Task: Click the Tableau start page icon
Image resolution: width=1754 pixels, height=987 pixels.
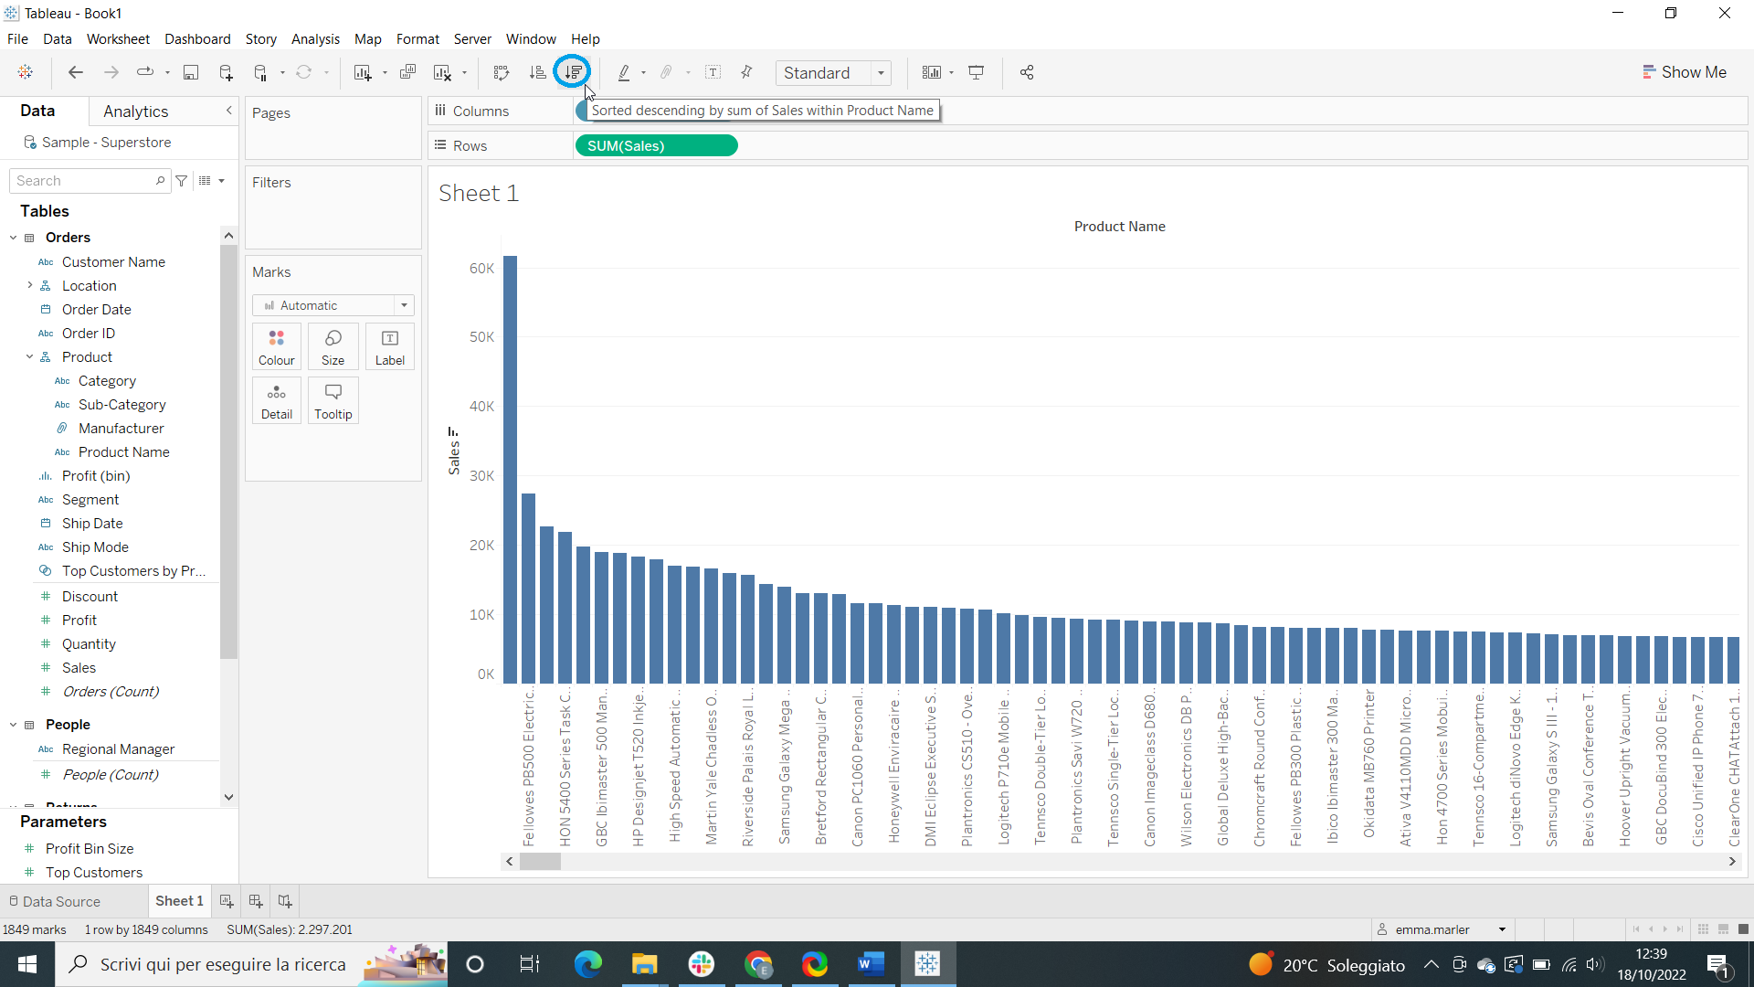Action: [x=26, y=72]
